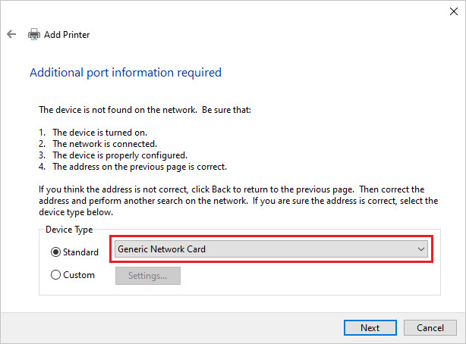
Task: Abort setup with the Cancel button
Action: pyautogui.click(x=430, y=327)
